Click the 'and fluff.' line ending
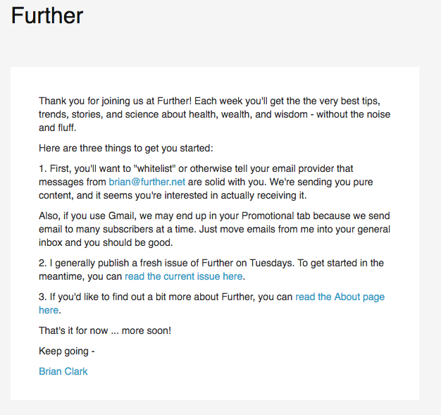Viewport: 441px width, 415px height. tap(57, 128)
